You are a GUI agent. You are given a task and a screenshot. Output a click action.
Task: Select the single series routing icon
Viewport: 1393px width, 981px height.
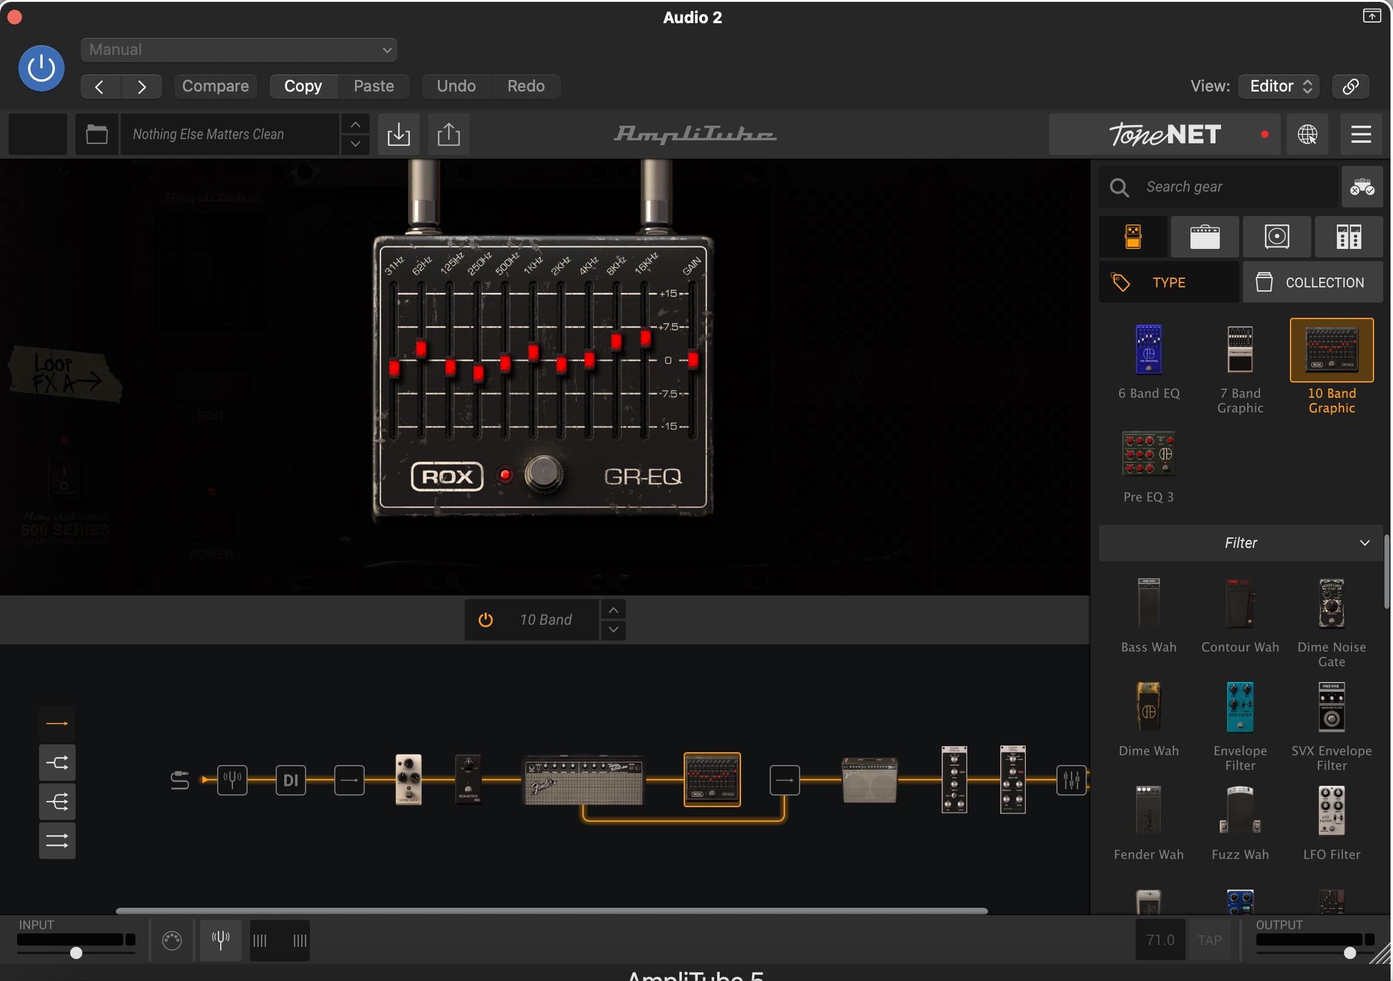[x=57, y=724]
